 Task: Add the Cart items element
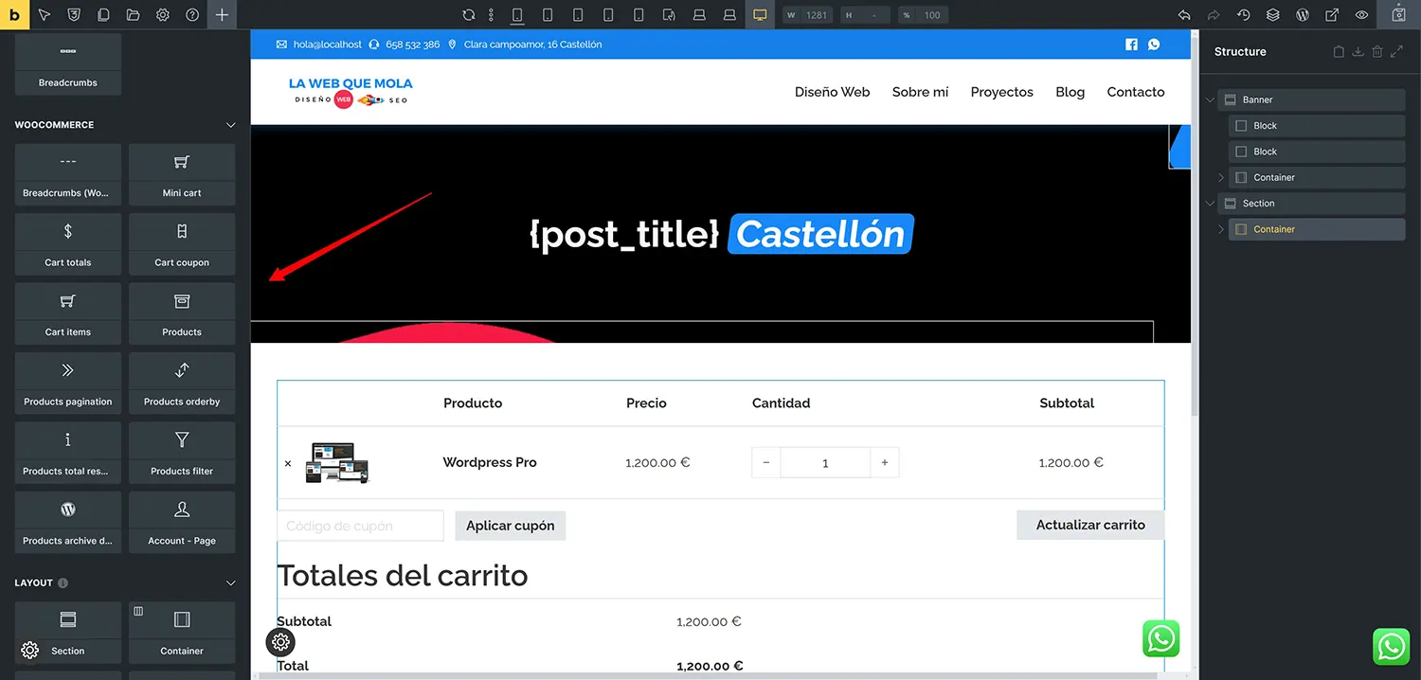[68, 313]
